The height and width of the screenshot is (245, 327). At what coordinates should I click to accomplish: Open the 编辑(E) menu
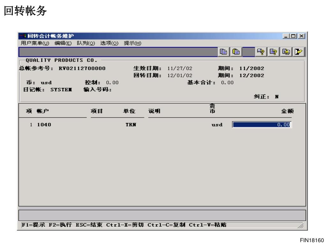pyautogui.click(x=63, y=43)
